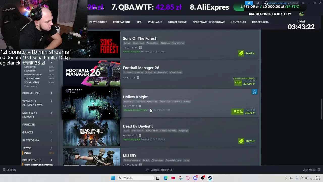Expand the PLATFORMA filter section
The image size is (323, 182).
pyautogui.click(x=38, y=140)
